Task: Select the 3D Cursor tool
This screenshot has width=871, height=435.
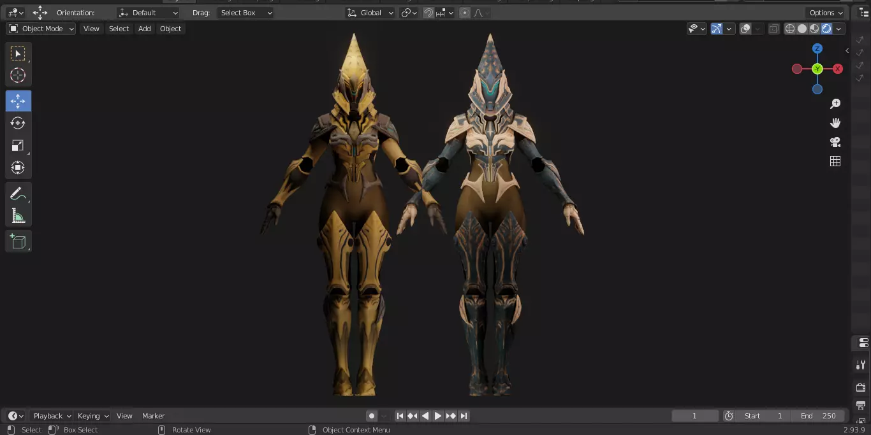Action: click(18, 75)
